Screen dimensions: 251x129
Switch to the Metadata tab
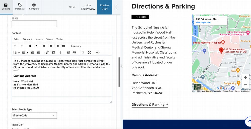[x=20, y=7]
